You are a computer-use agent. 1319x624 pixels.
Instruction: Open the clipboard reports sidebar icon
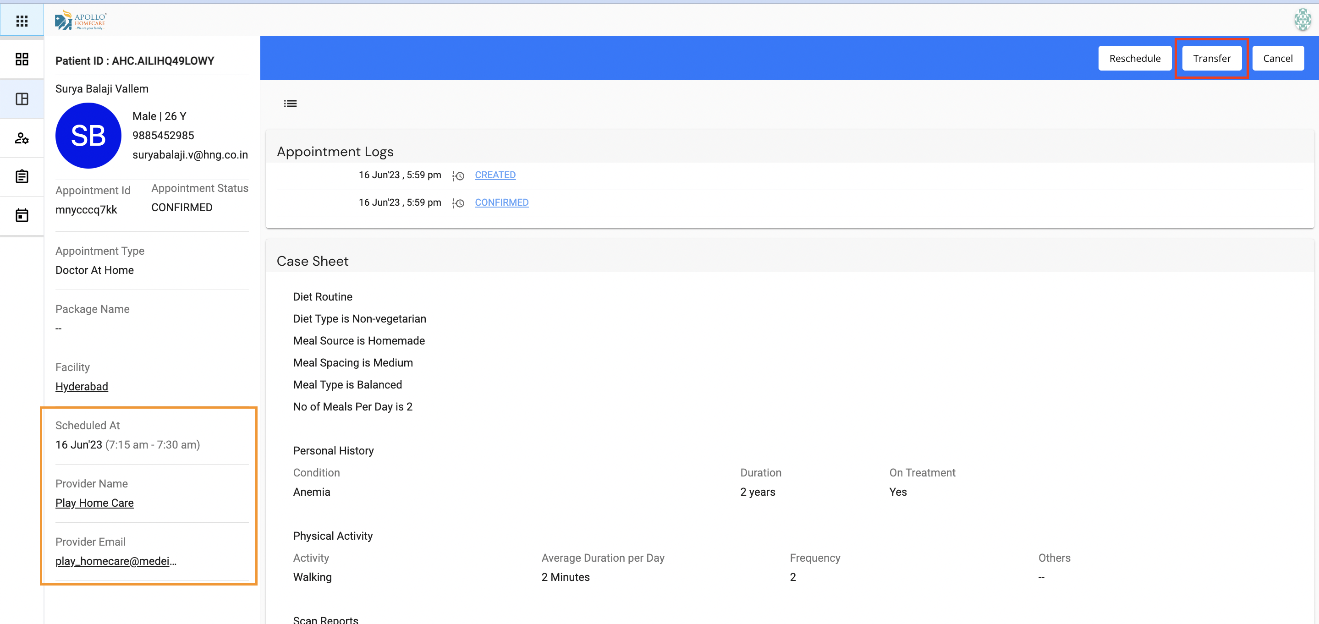click(22, 176)
